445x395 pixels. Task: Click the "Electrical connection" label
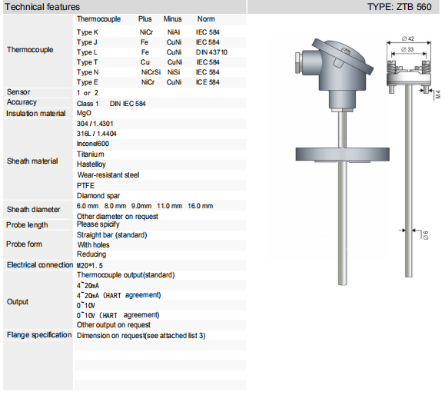coord(40,265)
